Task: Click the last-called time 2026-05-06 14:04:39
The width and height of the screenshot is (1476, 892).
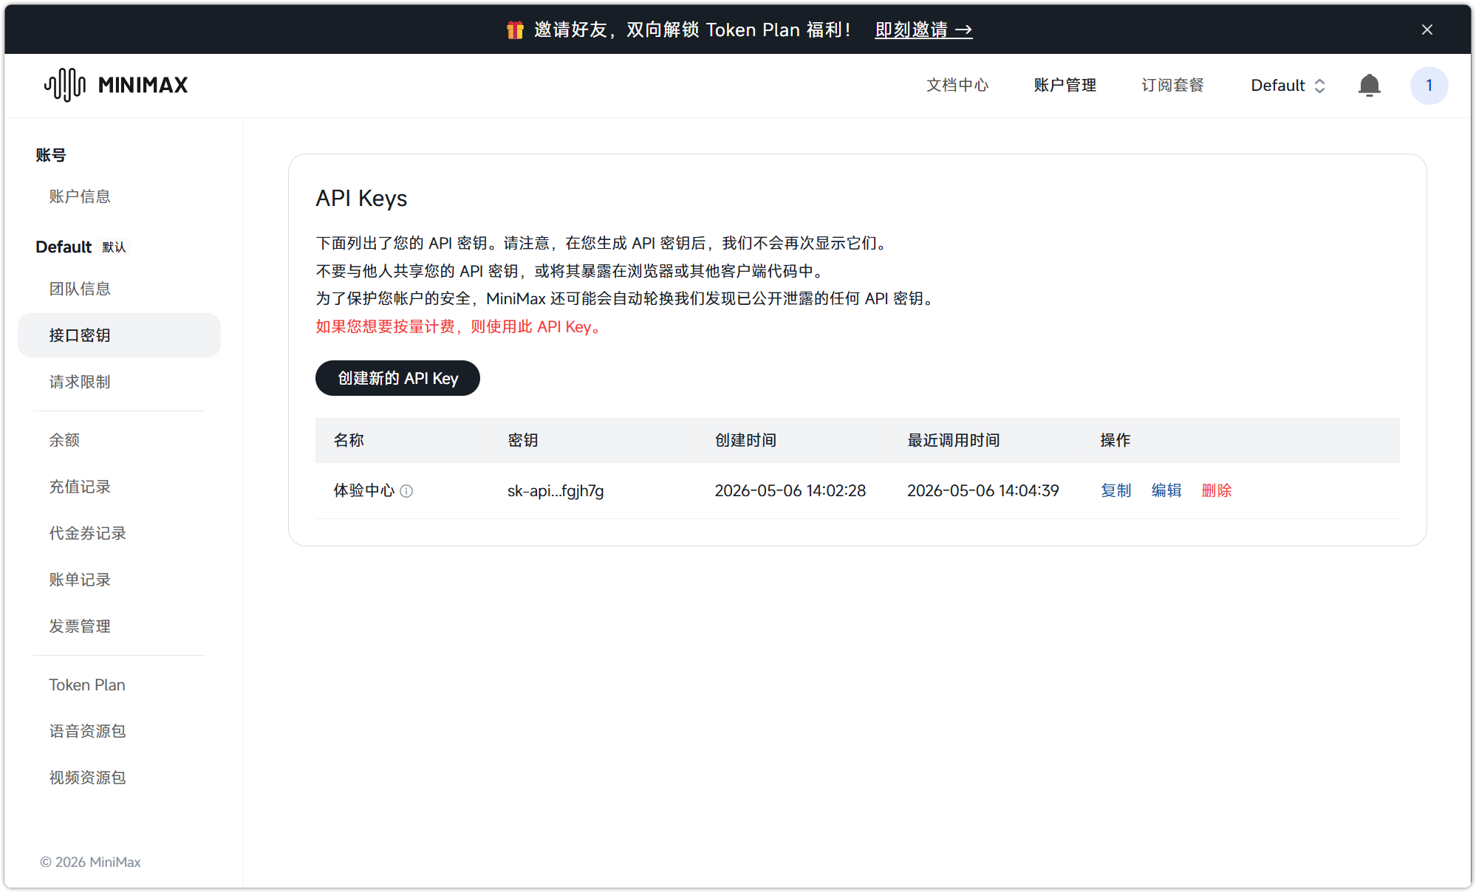Action: pos(983,491)
